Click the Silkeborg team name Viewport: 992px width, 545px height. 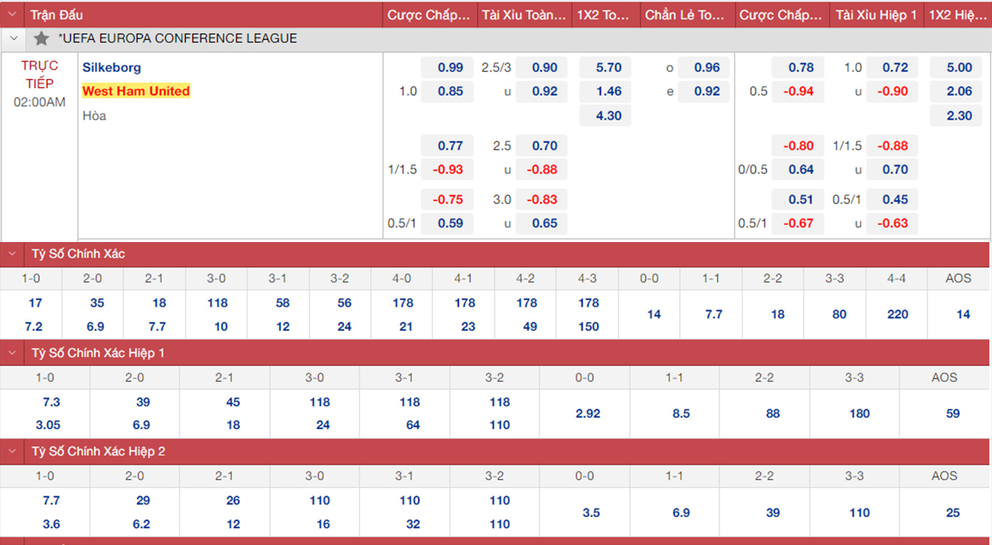pyautogui.click(x=112, y=68)
